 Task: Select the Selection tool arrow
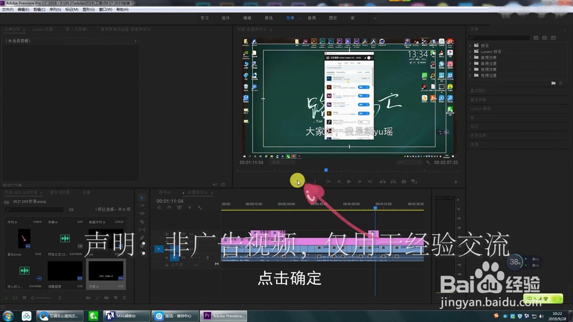[142, 197]
